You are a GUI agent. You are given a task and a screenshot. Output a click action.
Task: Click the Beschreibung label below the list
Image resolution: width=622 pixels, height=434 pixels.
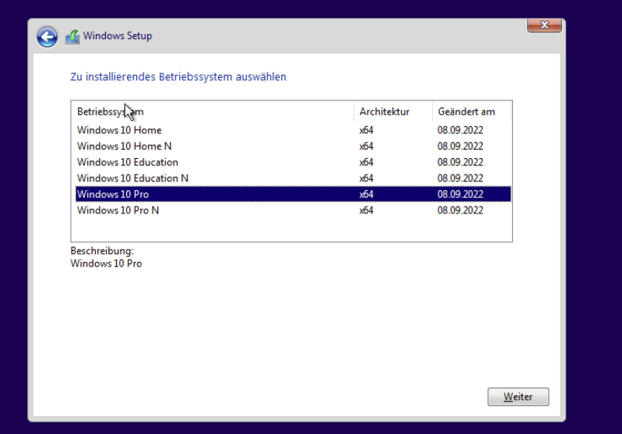102,251
